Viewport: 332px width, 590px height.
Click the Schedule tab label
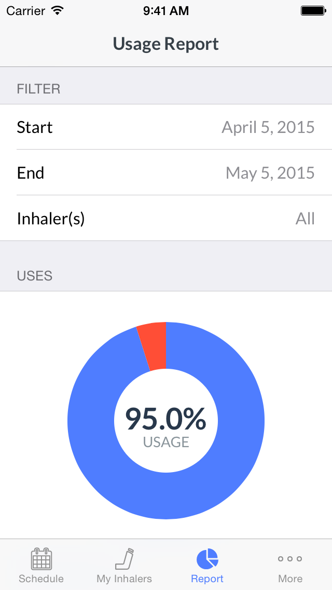tap(41, 579)
